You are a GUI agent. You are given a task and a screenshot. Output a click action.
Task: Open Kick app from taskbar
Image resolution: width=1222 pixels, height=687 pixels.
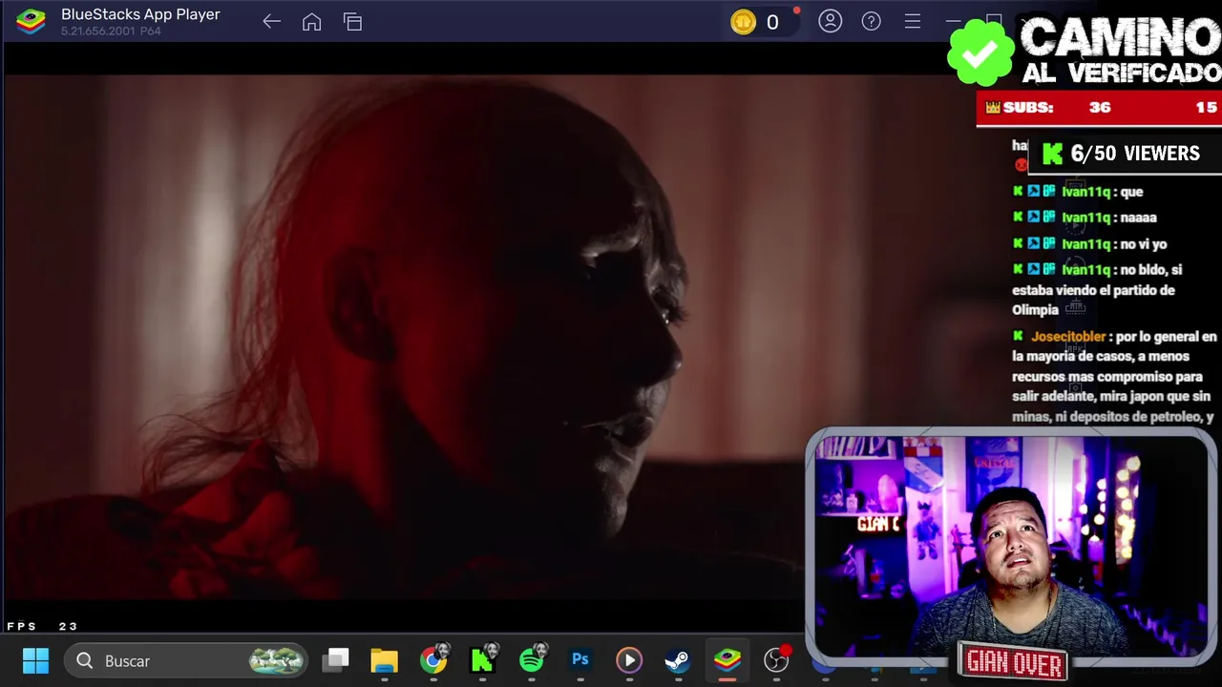[483, 659]
